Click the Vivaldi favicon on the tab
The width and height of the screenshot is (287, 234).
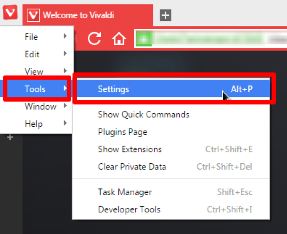click(33, 15)
